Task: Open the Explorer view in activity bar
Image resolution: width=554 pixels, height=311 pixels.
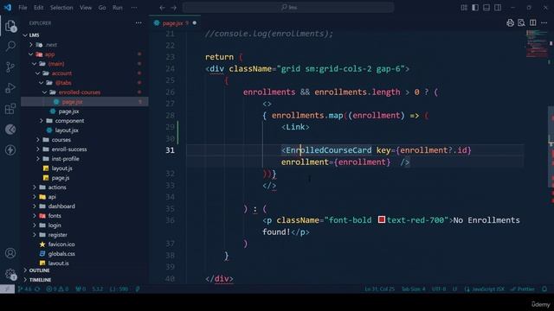Action: (10, 26)
